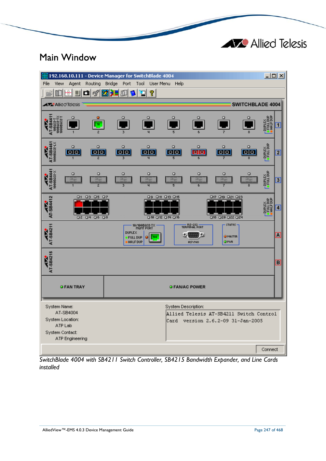
Task: Click the chart-with-pencil toolbar icon
Action: (x=105, y=93)
